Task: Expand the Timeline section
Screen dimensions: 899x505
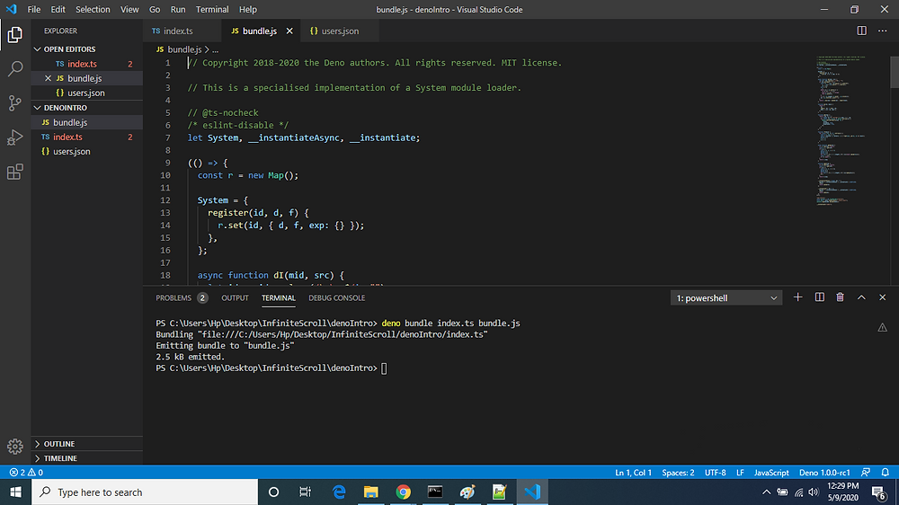Action: point(86,458)
